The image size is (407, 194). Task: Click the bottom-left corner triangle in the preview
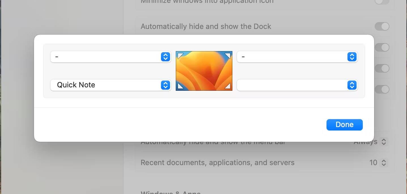click(180, 87)
